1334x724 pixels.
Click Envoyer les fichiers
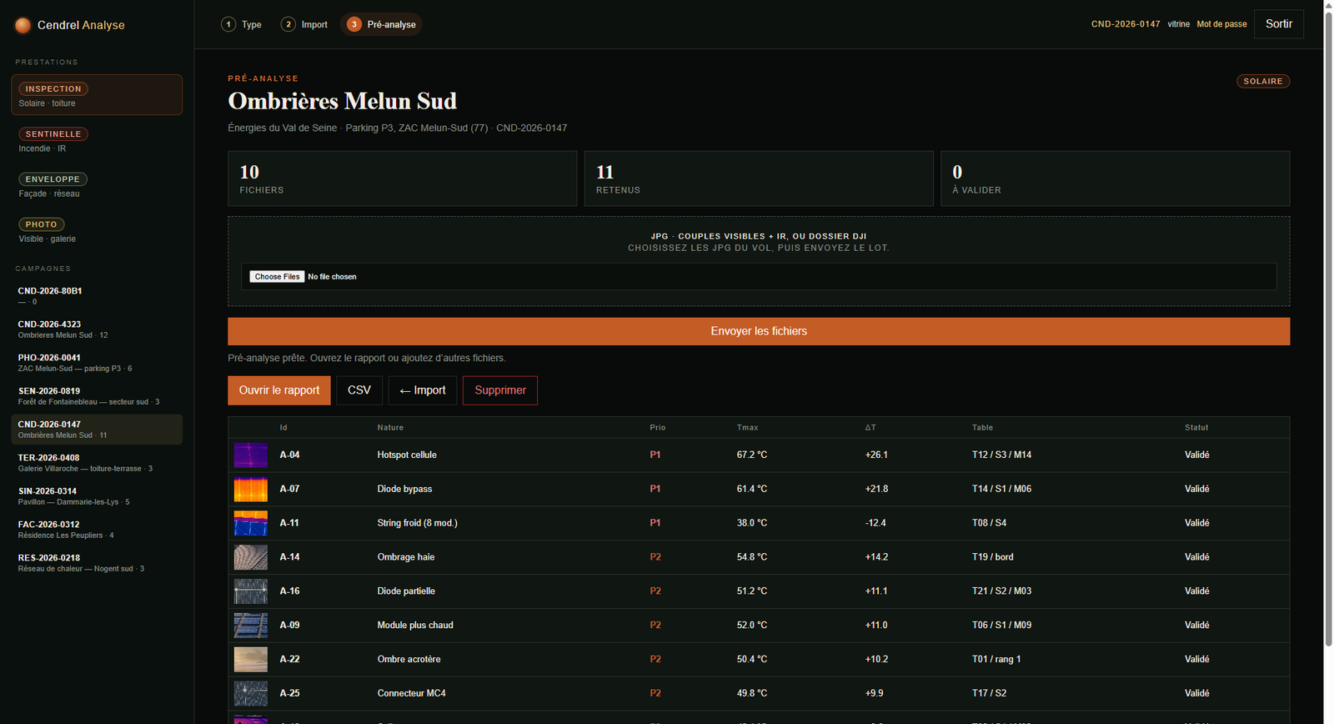click(x=759, y=331)
